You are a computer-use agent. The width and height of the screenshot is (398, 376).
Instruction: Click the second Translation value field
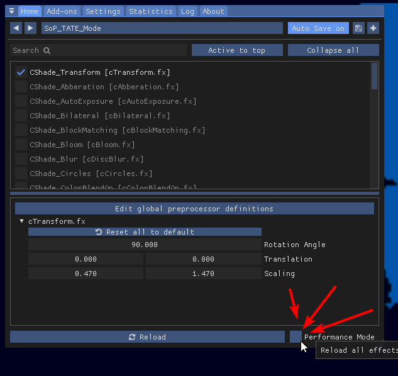point(204,259)
